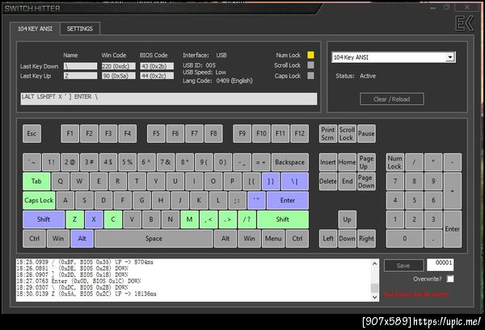Click the log scrollbar up arrow
The image size is (485, 330).
click(374, 263)
